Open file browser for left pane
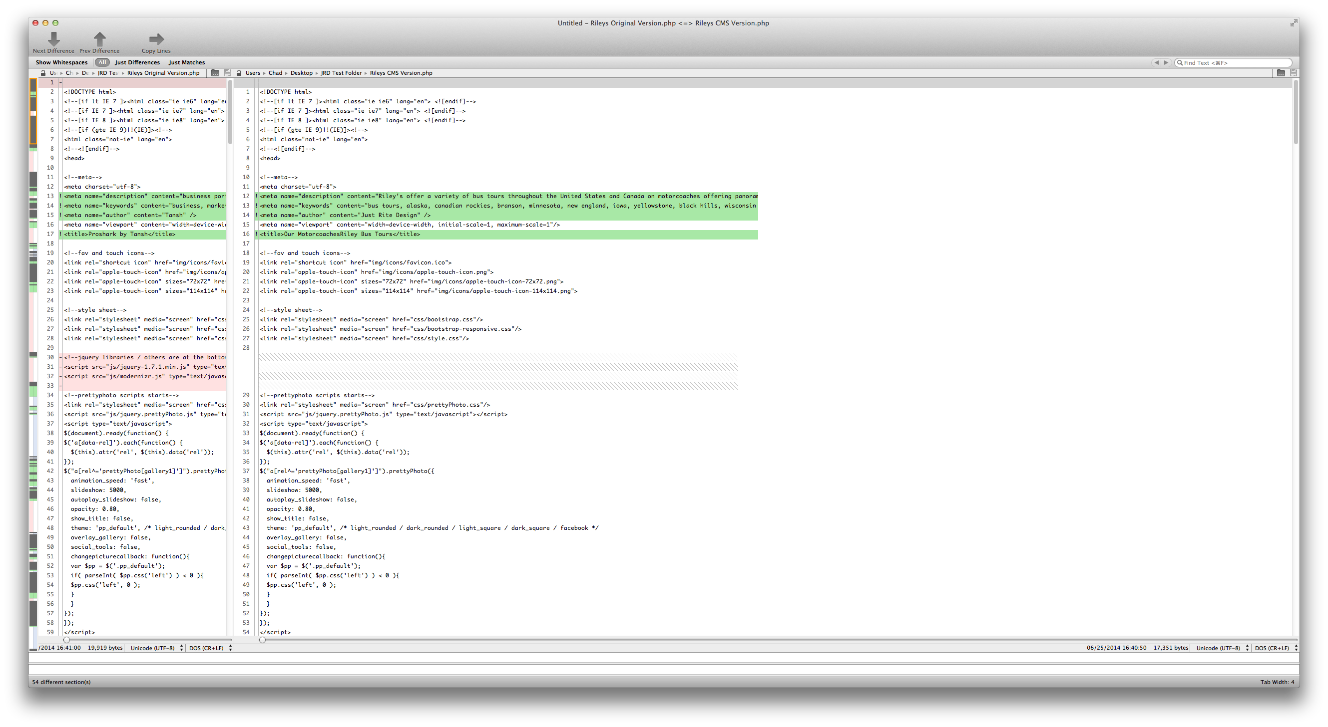This screenshot has width=1328, height=727. point(215,73)
